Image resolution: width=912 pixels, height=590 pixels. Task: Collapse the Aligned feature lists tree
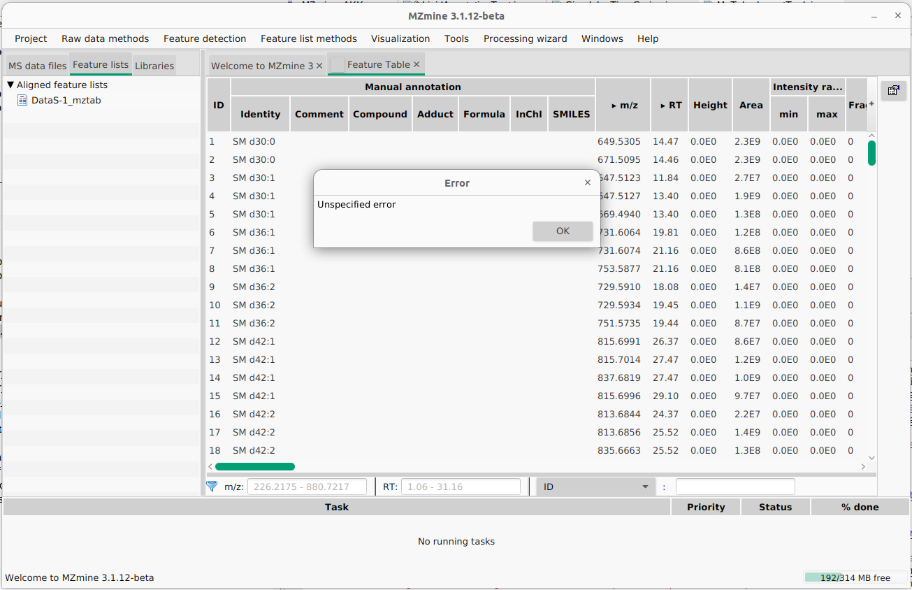(x=10, y=85)
